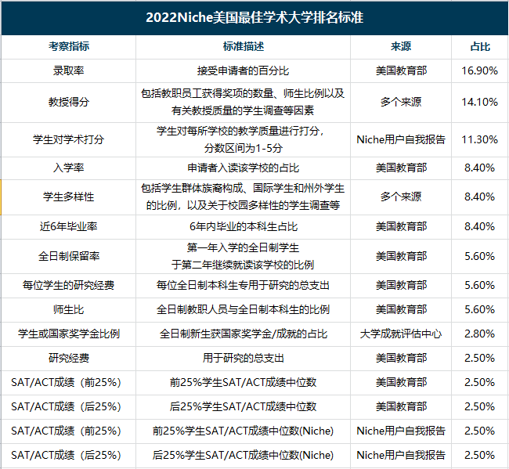
Task: Click the '研究经费' indicator cell
Action: point(68,359)
